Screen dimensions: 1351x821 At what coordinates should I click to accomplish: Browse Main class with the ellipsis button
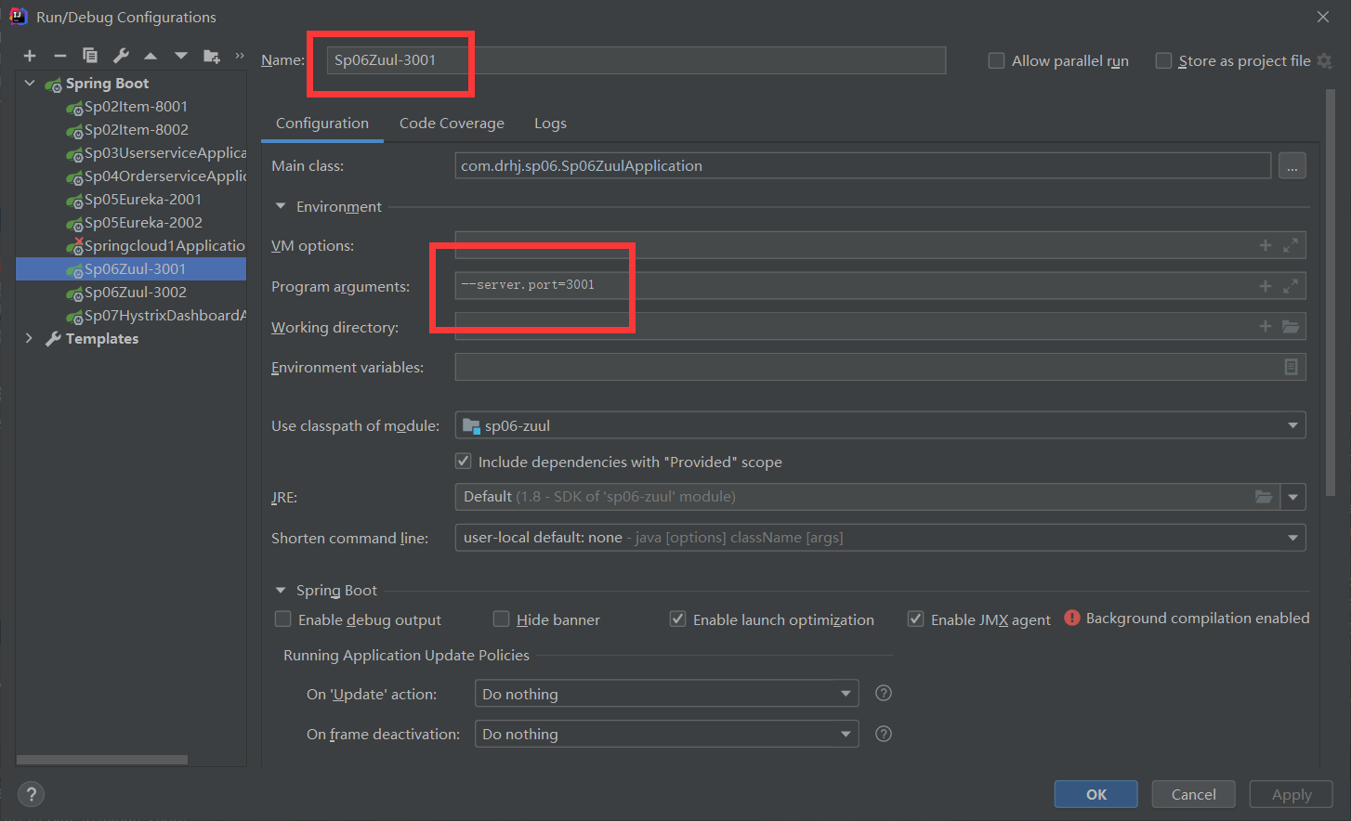click(1292, 166)
